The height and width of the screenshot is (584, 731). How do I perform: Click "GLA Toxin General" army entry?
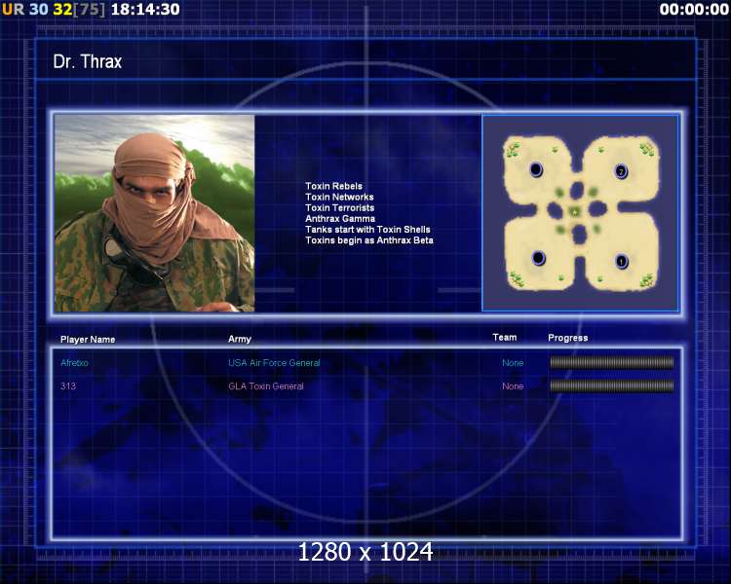pyautogui.click(x=266, y=386)
